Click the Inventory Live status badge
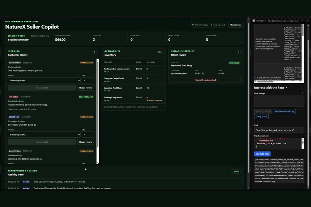 click(160, 52)
